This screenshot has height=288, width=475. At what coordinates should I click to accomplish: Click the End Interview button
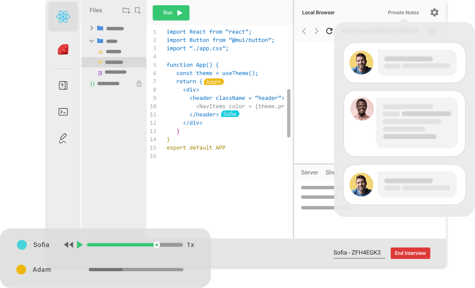click(x=410, y=253)
